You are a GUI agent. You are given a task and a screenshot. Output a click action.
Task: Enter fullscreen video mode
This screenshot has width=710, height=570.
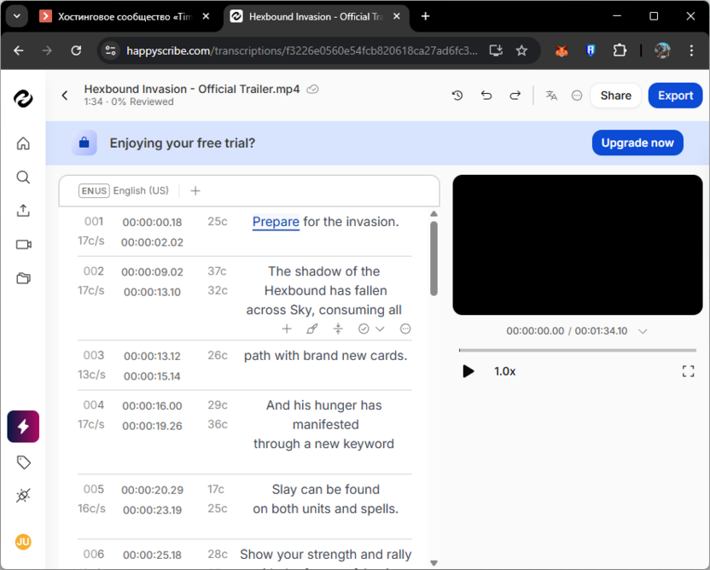[x=688, y=371]
